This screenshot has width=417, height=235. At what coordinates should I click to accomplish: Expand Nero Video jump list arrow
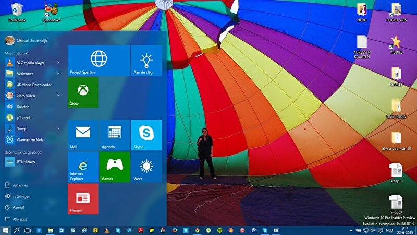[58, 96]
